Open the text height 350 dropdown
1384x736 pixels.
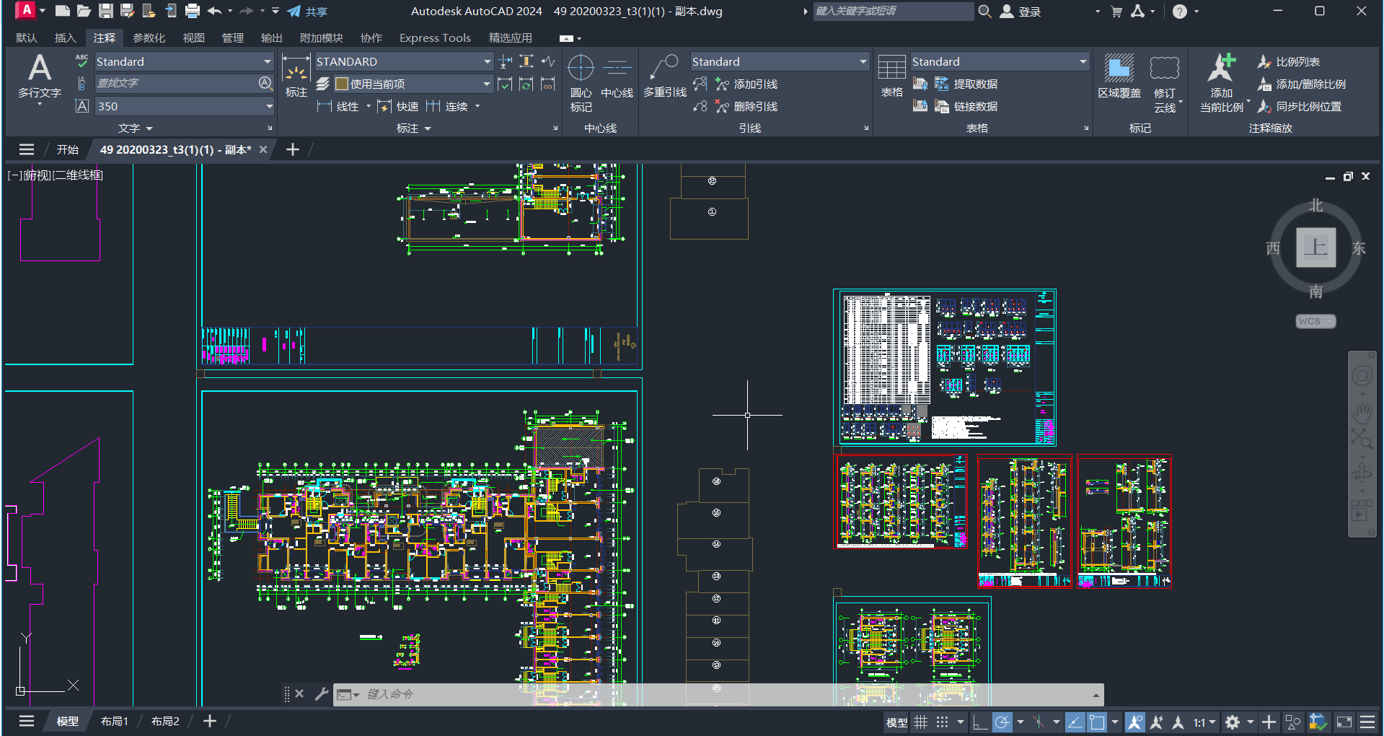click(x=268, y=106)
